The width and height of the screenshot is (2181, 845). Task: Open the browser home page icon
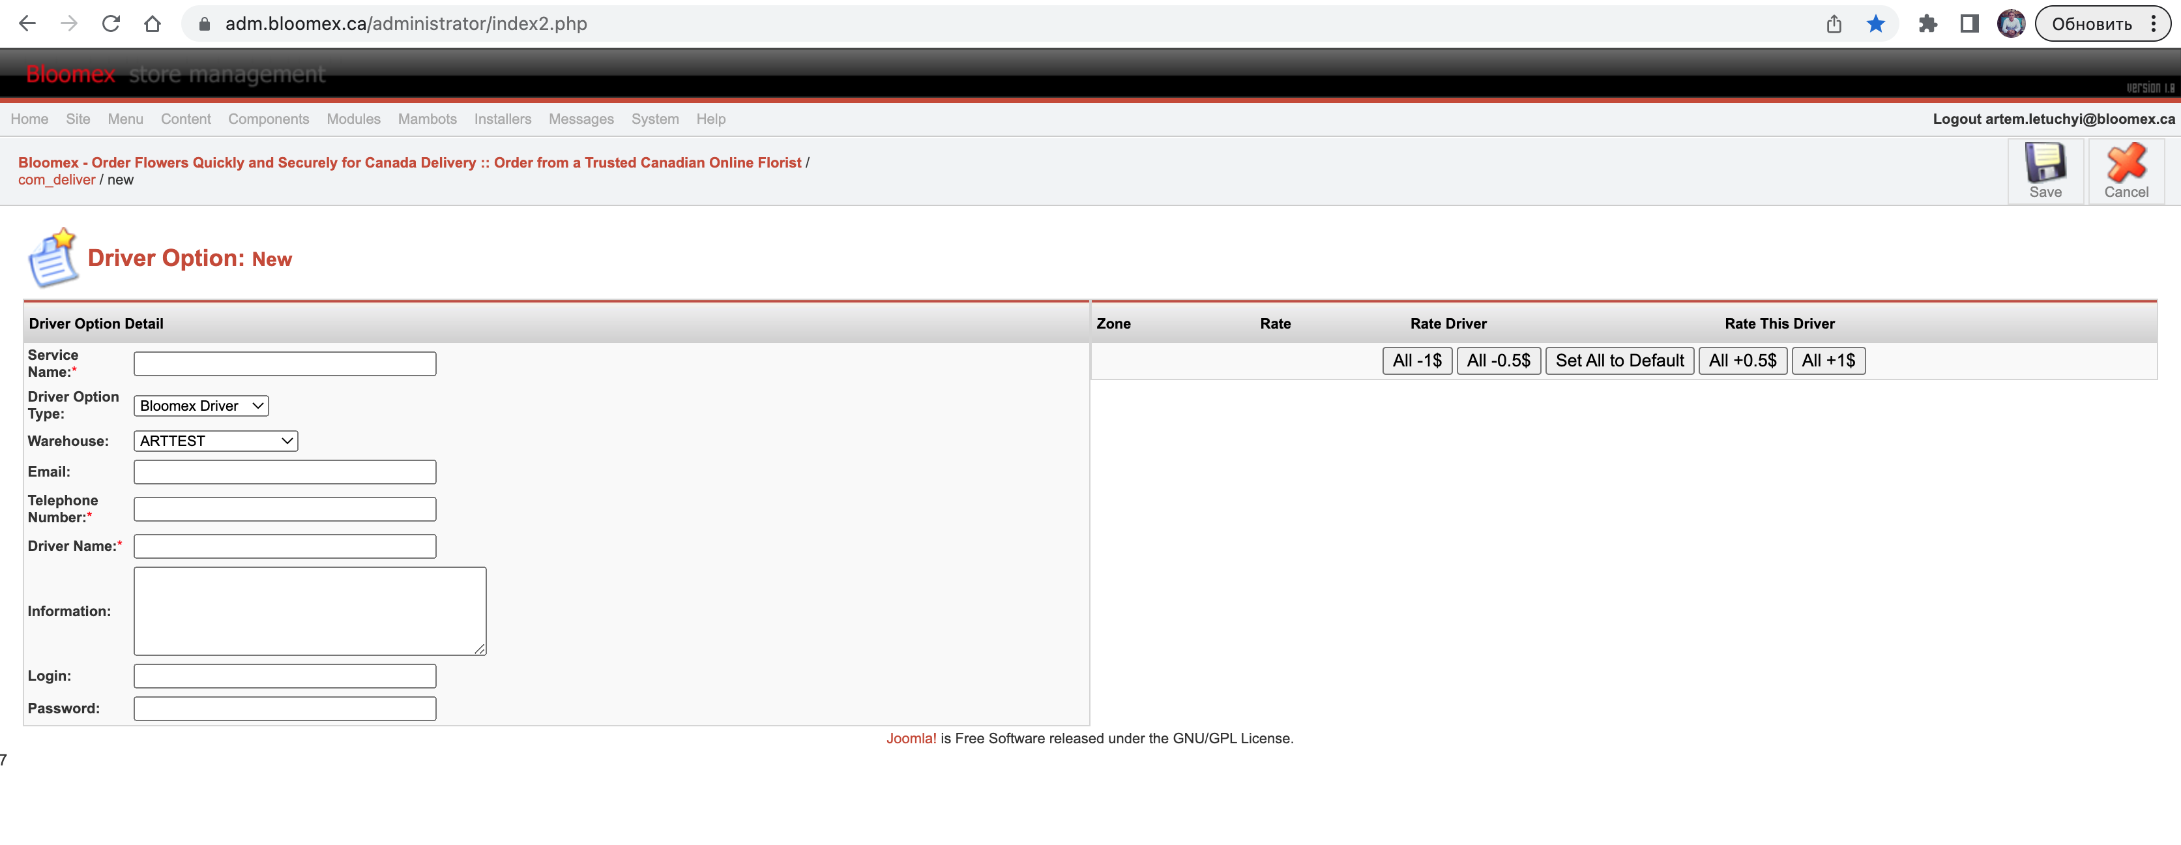tap(153, 23)
